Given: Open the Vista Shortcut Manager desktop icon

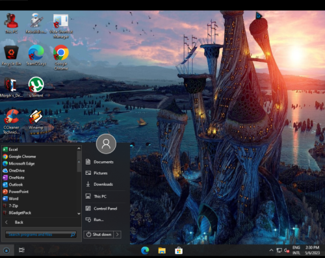Looking at the screenshot, I should [61, 26].
